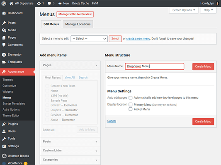Image resolution: width=221 pixels, height=165 pixels.
Task: Click the Tools wrench icon
Action: 4,139
